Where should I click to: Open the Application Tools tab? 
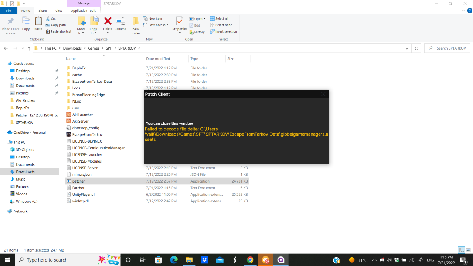(x=84, y=11)
